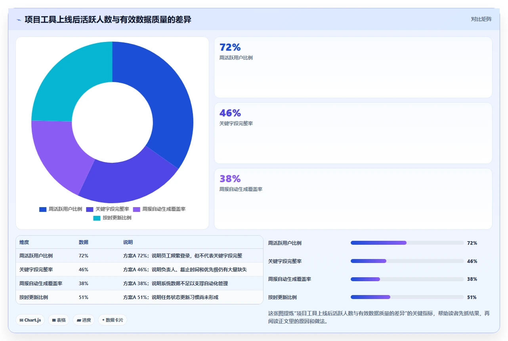This screenshot has height=341, width=508.
Task: Click the 按时更新比例 progress bar
Action: click(407, 297)
